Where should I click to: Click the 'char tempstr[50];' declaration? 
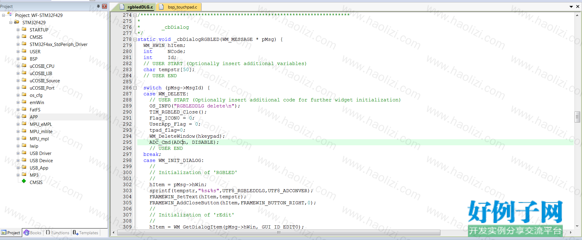tap(169, 70)
